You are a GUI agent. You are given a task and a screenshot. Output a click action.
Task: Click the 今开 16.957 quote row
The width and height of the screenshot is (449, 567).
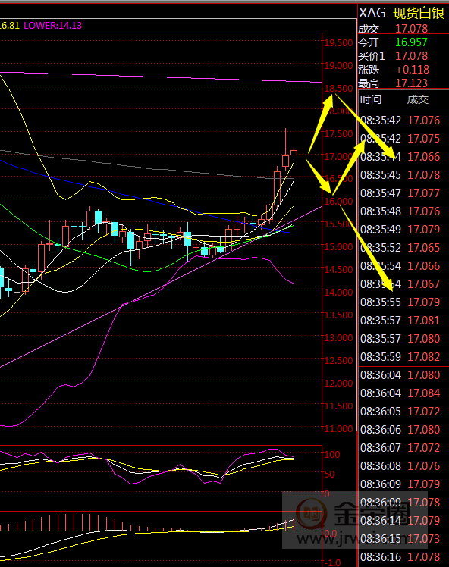pyautogui.click(x=403, y=42)
